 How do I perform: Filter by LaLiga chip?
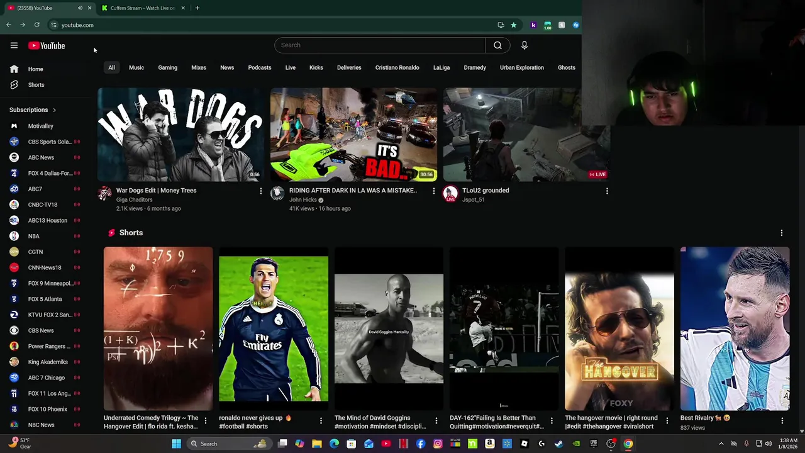point(441,67)
